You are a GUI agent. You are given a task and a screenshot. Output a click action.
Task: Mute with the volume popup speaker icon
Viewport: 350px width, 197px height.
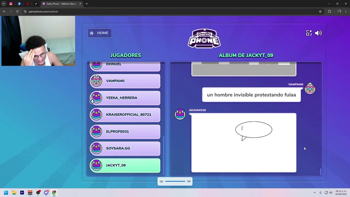pos(161,181)
